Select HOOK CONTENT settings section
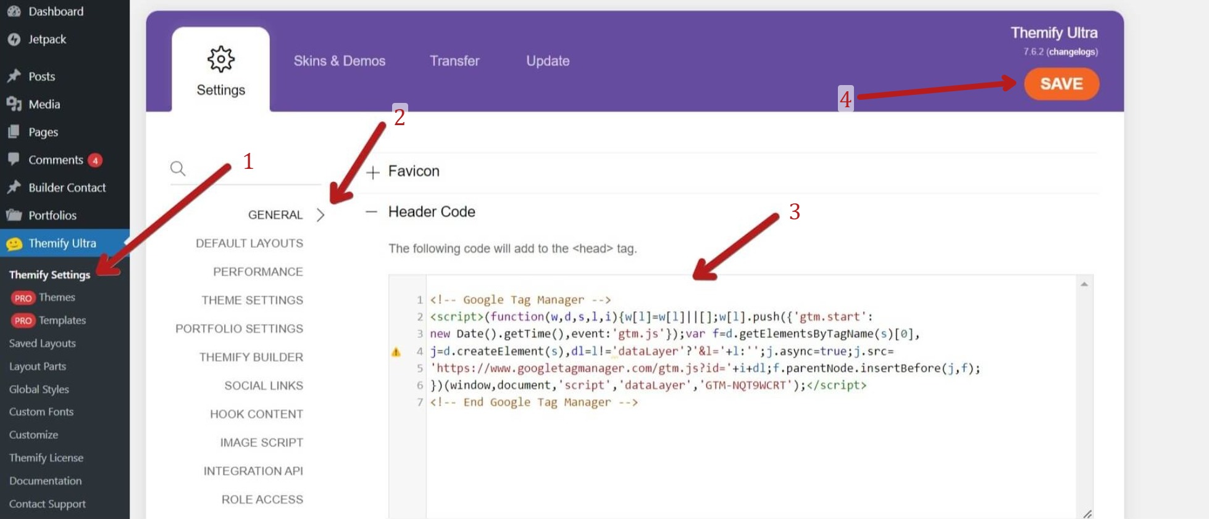The height and width of the screenshot is (519, 1209). coord(256,414)
